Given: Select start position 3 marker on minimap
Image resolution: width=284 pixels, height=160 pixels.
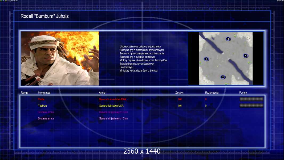Looking at the screenshot, I should coord(228,39).
